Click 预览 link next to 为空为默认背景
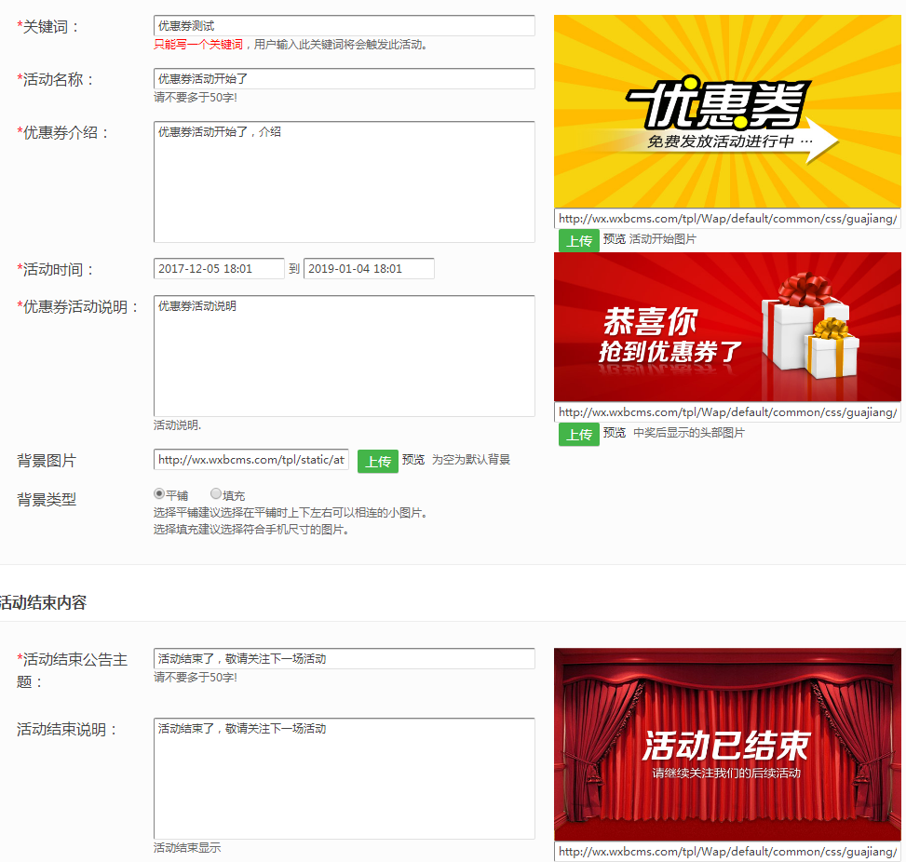Image resolution: width=906 pixels, height=862 pixels. [x=413, y=460]
